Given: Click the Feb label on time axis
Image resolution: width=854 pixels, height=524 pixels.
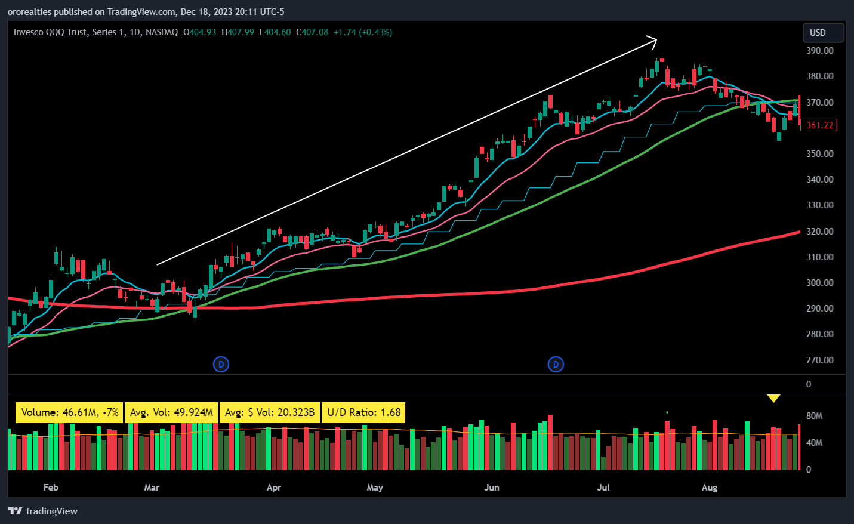Looking at the screenshot, I should point(51,488).
